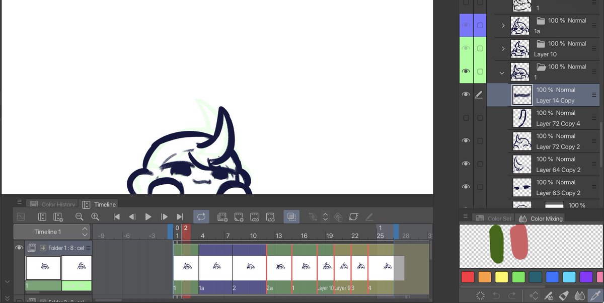Jump to the last frame

pyautogui.click(x=180, y=217)
